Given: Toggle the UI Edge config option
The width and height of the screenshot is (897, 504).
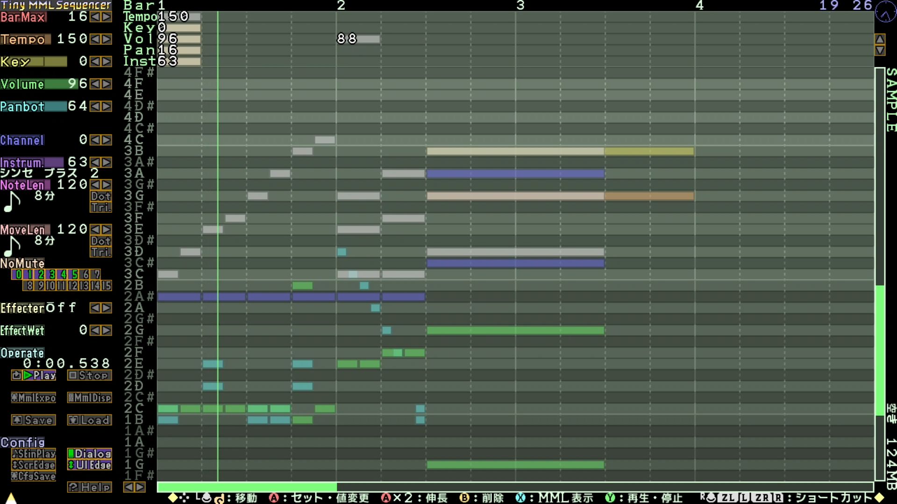Looking at the screenshot, I should coord(89,465).
